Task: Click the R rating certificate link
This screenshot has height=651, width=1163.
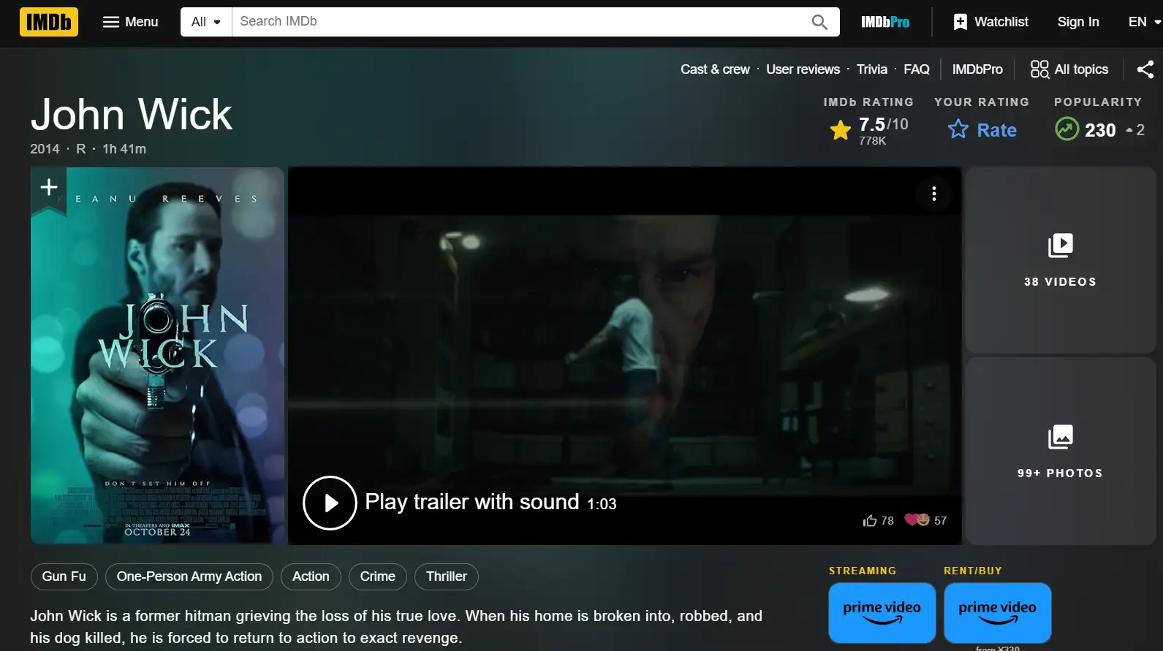Action: [81, 149]
